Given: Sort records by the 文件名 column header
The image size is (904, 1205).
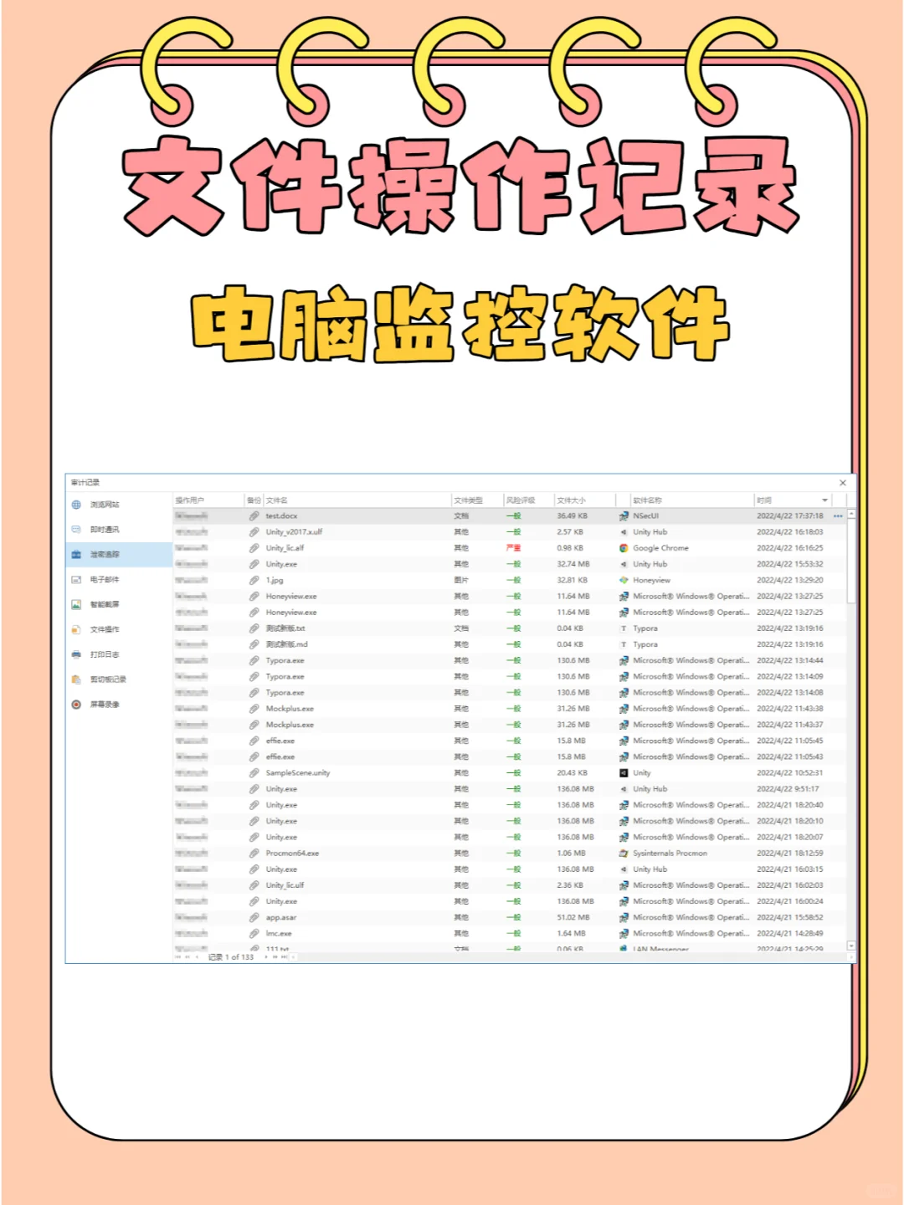Looking at the screenshot, I should coord(276,499).
